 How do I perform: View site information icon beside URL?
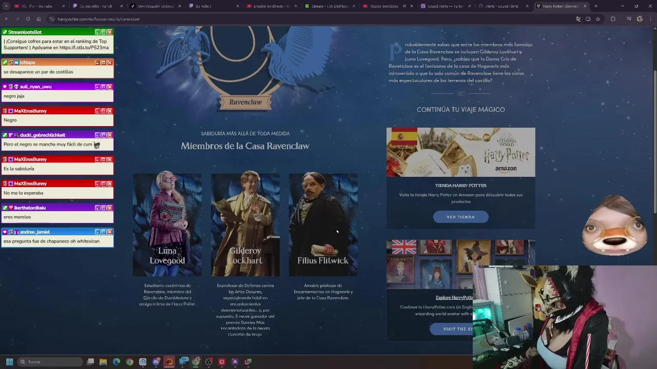click(52, 19)
